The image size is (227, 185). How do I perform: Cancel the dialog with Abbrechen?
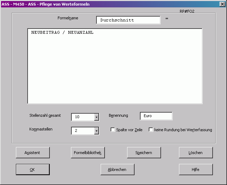pos(117,170)
